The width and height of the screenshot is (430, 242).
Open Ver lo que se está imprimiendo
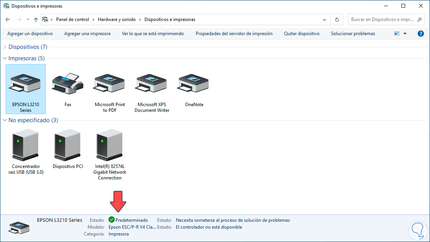coord(153,33)
